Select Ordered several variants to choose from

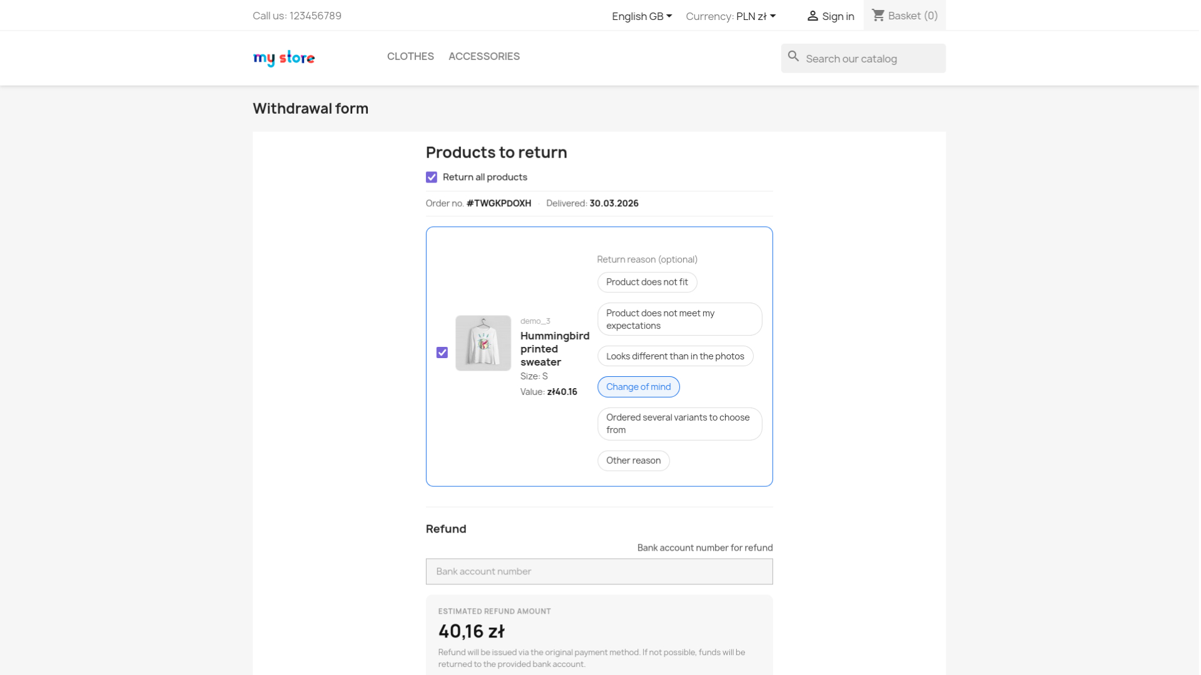point(679,424)
